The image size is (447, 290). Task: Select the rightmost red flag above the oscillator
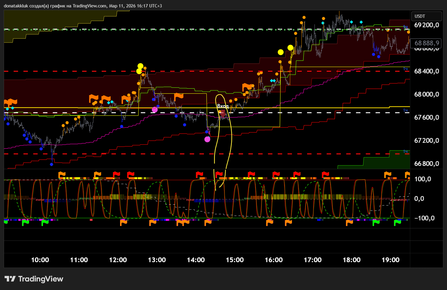(x=325, y=174)
